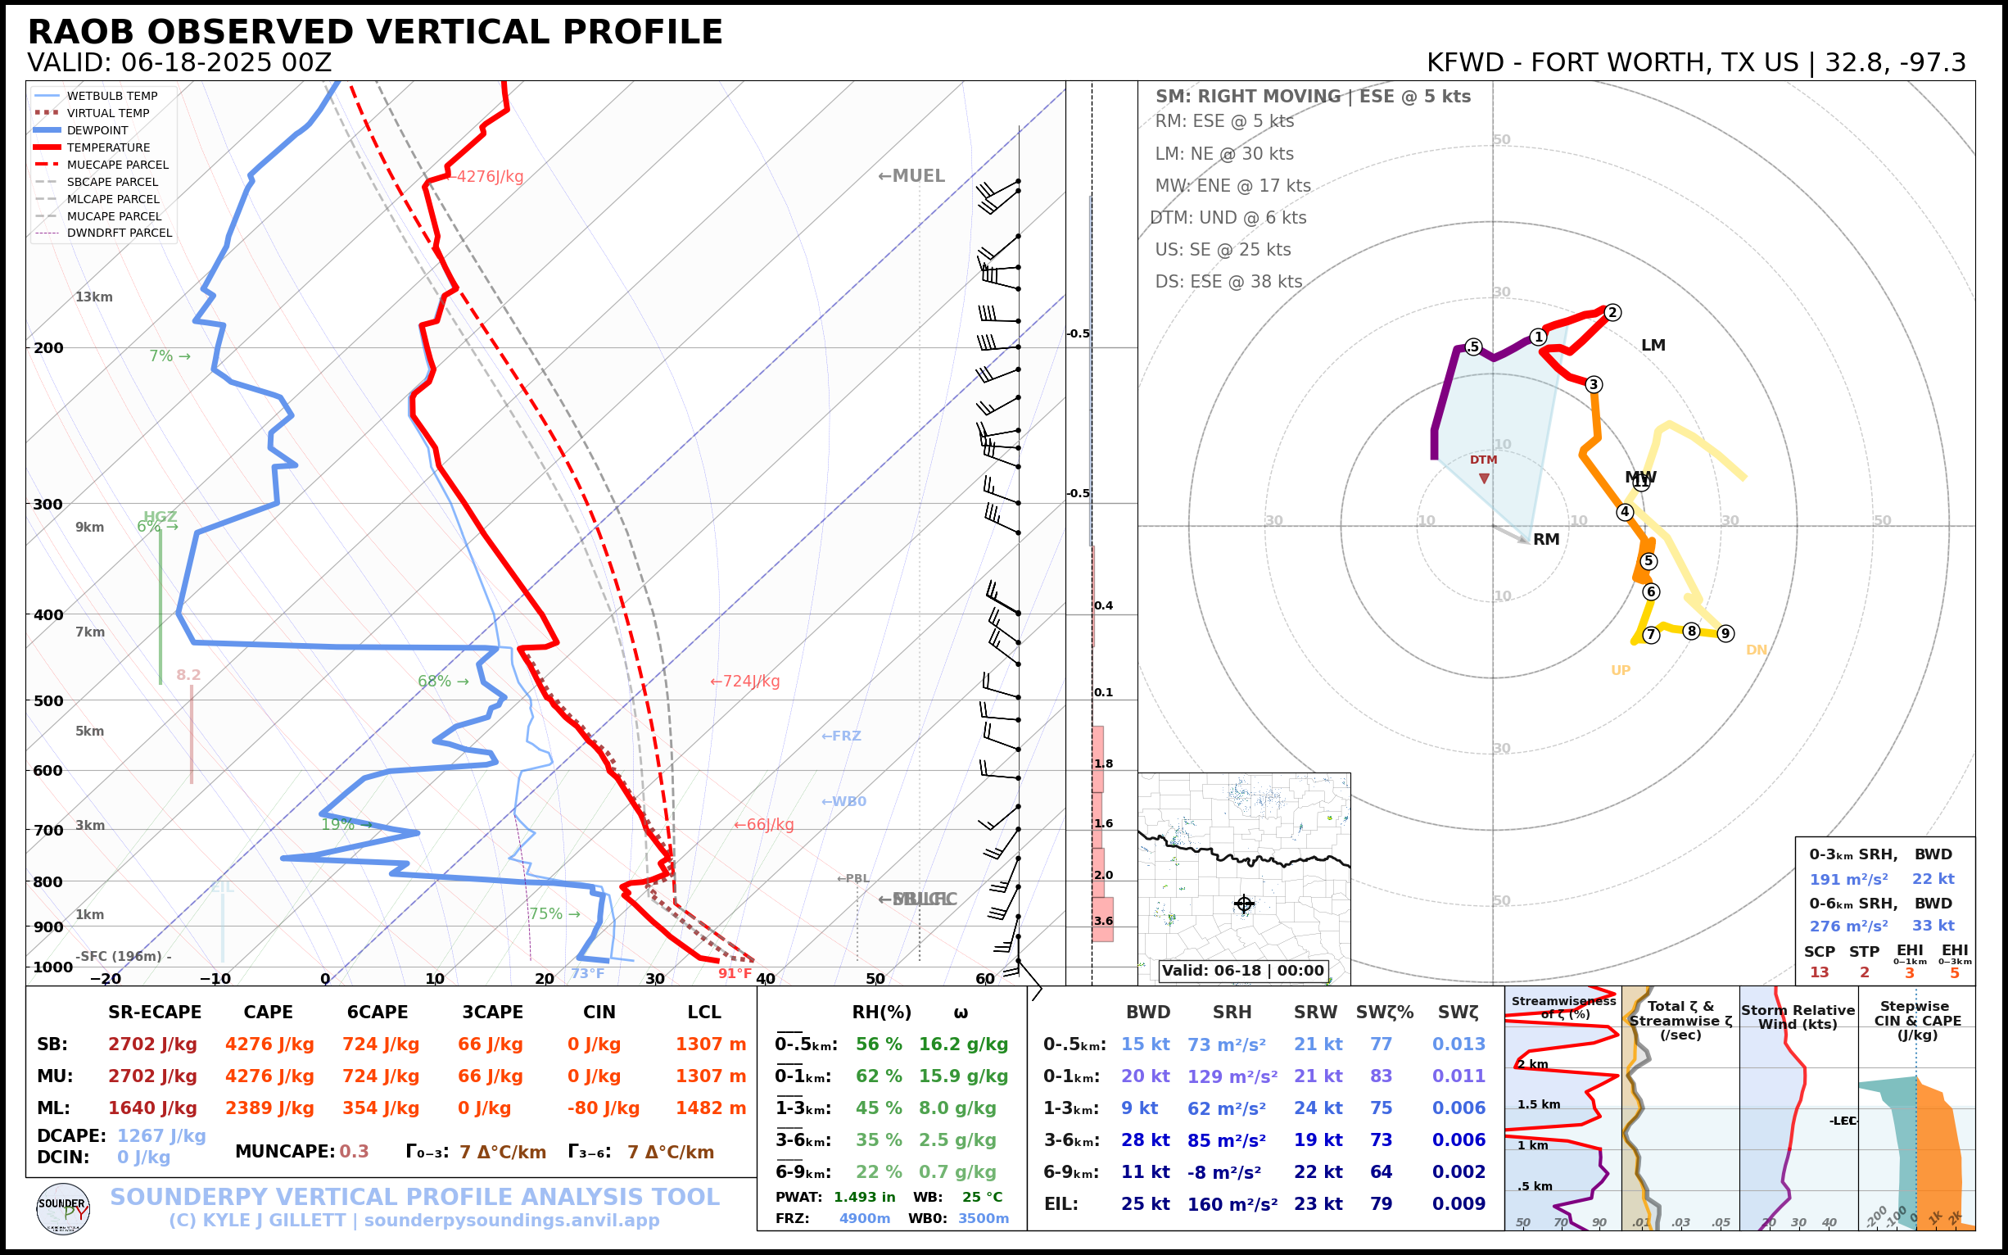Click the TEMPERATURE legend entry

108,147
